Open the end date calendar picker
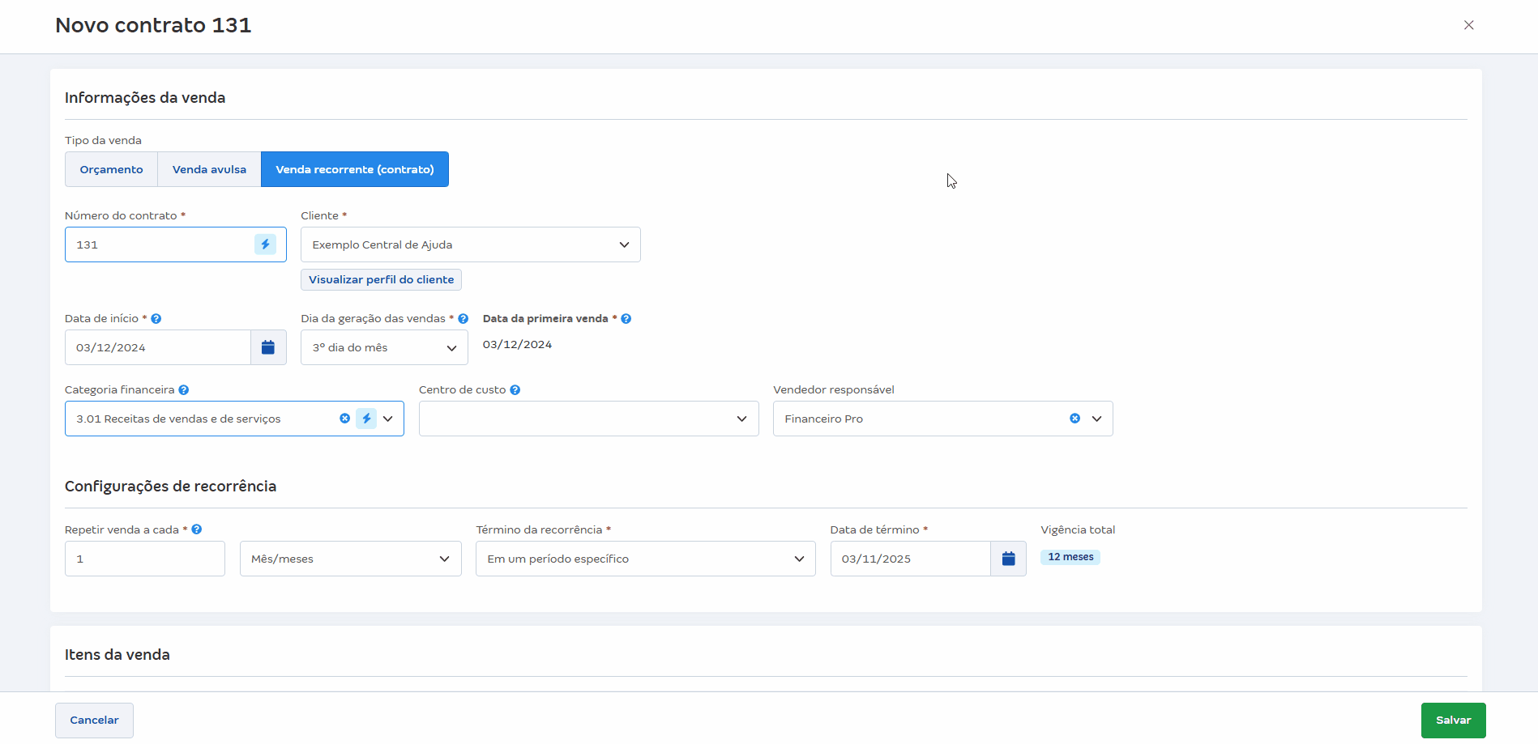 click(x=1008, y=559)
